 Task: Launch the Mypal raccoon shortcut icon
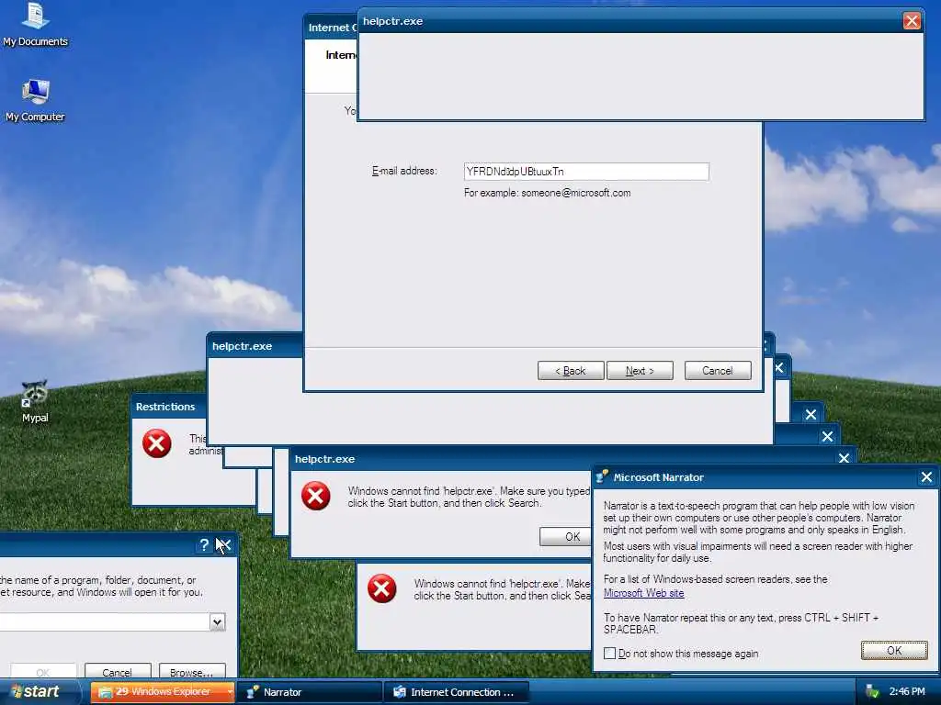pyautogui.click(x=35, y=402)
